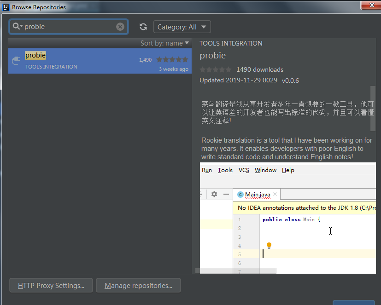Click the Manage repositories button
This screenshot has height=305, width=381.
[x=138, y=285]
